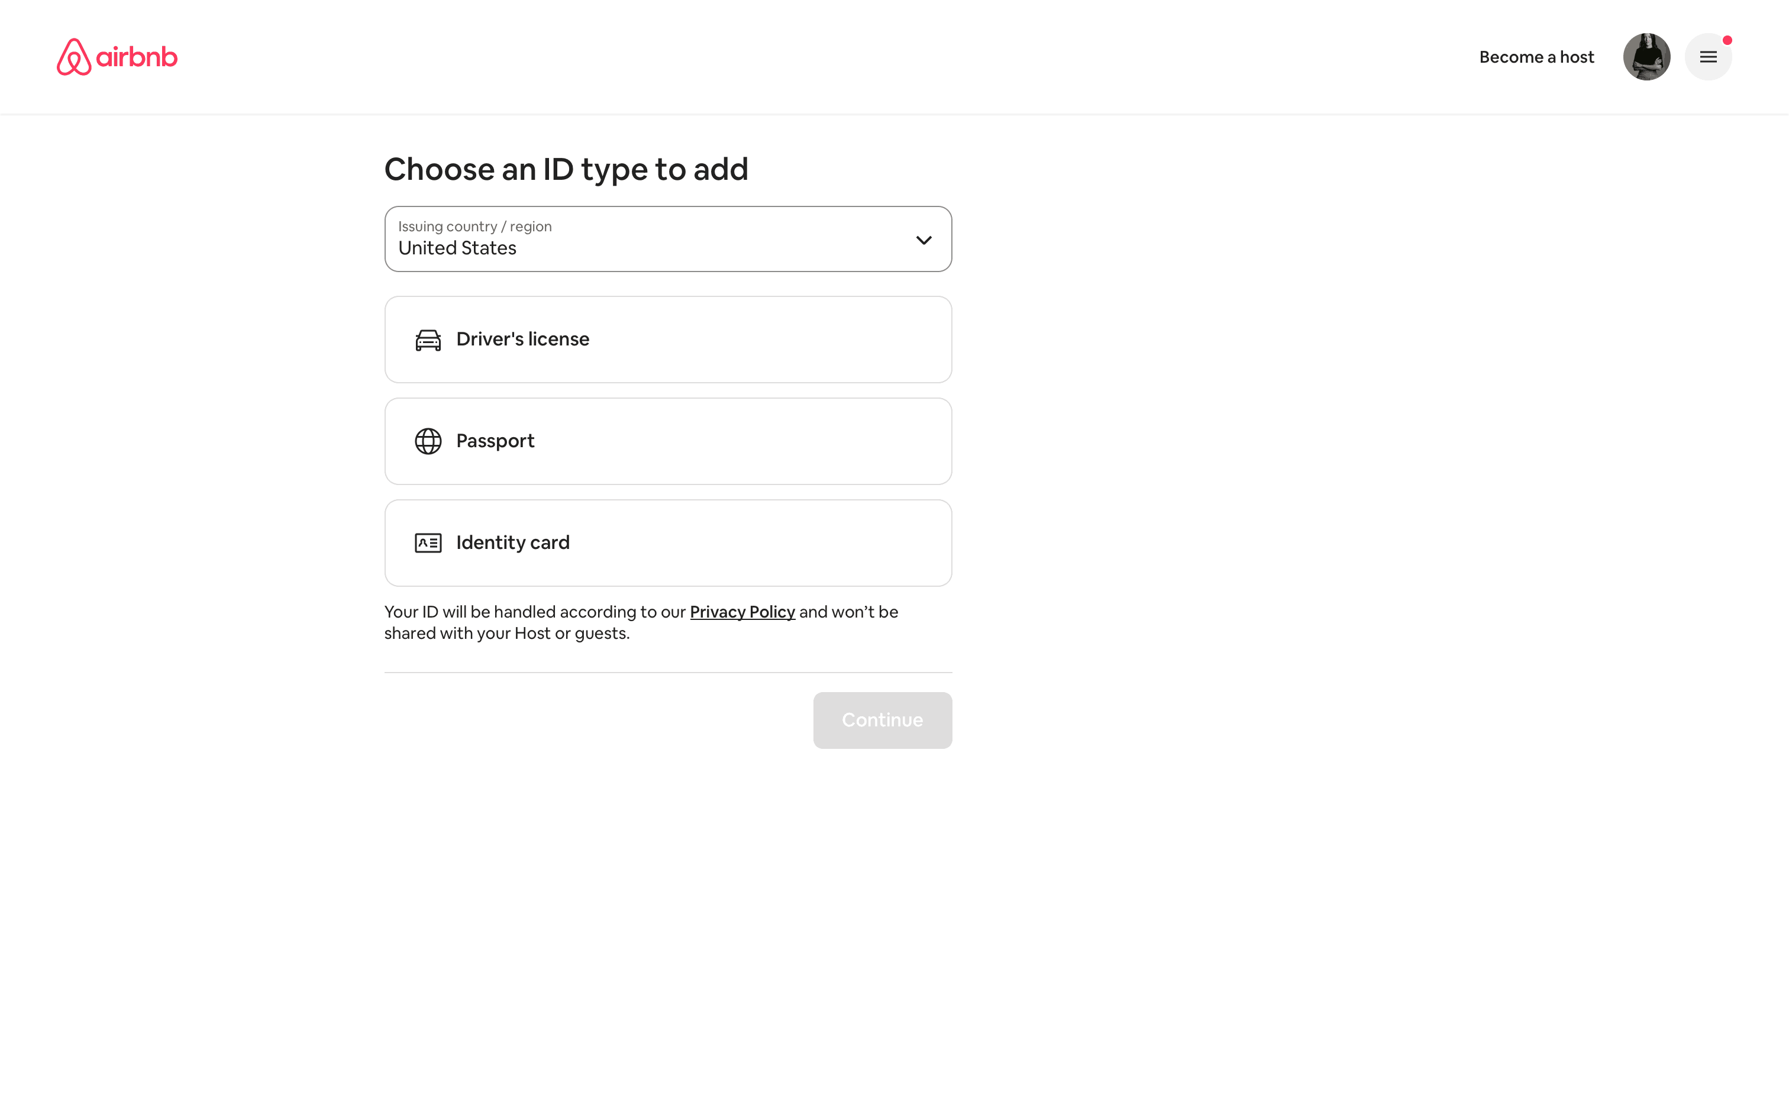Click the 'Choose an ID type to add' heading
Image resolution: width=1789 pixels, height=1118 pixels.
566,169
